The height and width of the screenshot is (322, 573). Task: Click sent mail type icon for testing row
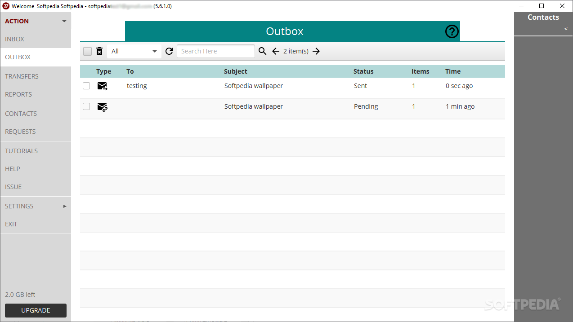click(x=103, y=86)
